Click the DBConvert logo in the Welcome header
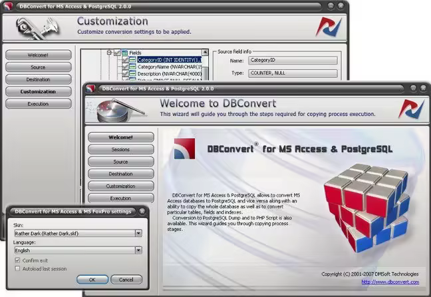The width and height of the screenshot is (431, 297). point(416,109)
